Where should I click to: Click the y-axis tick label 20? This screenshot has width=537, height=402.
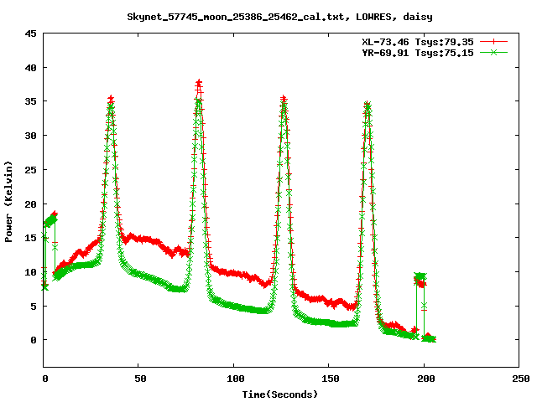coord(30,204)
